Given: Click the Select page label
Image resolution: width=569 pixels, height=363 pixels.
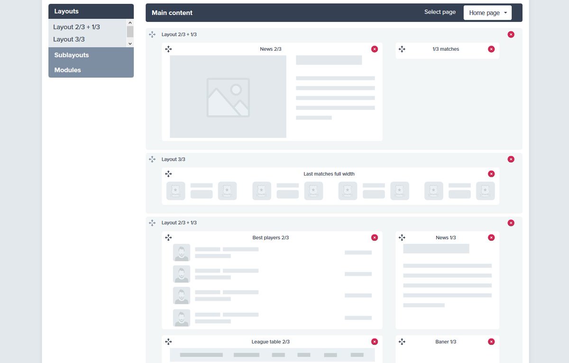Looking at the screenshot, I should tap(440, 12).
